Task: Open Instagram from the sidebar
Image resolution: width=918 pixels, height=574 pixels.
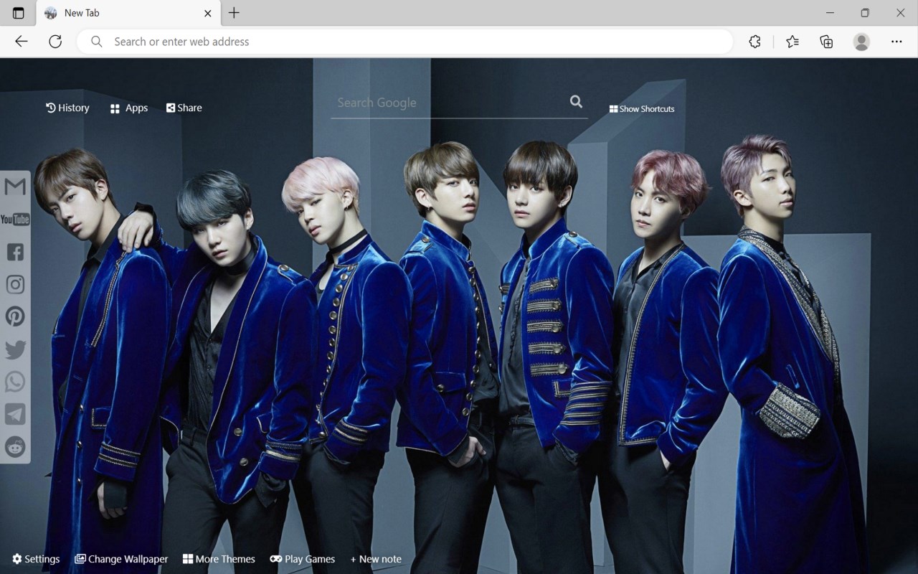Action: point(15,284)
